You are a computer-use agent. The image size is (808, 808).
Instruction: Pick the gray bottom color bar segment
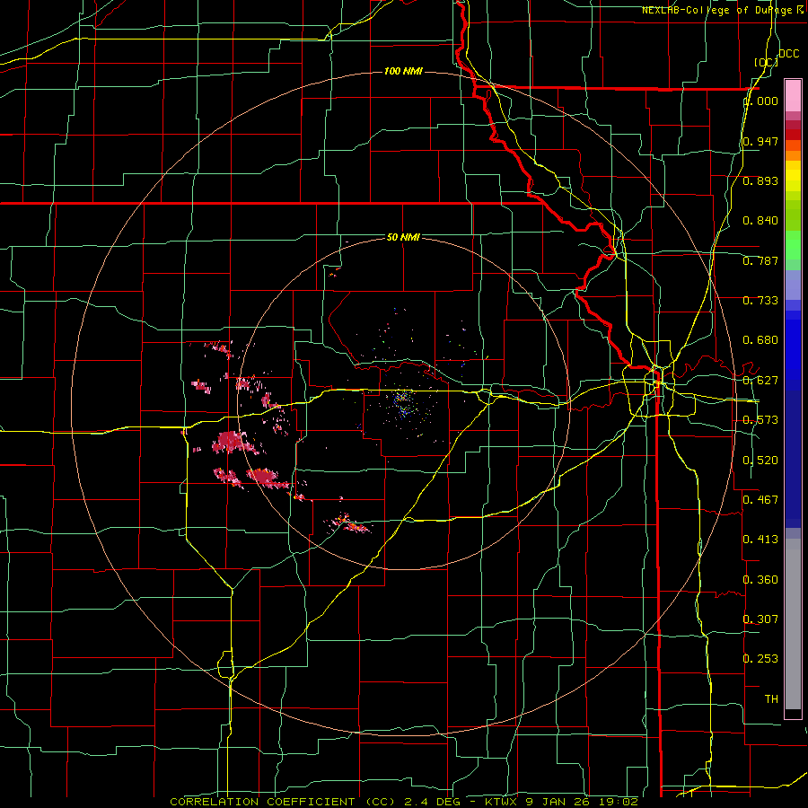coord(793,624)
